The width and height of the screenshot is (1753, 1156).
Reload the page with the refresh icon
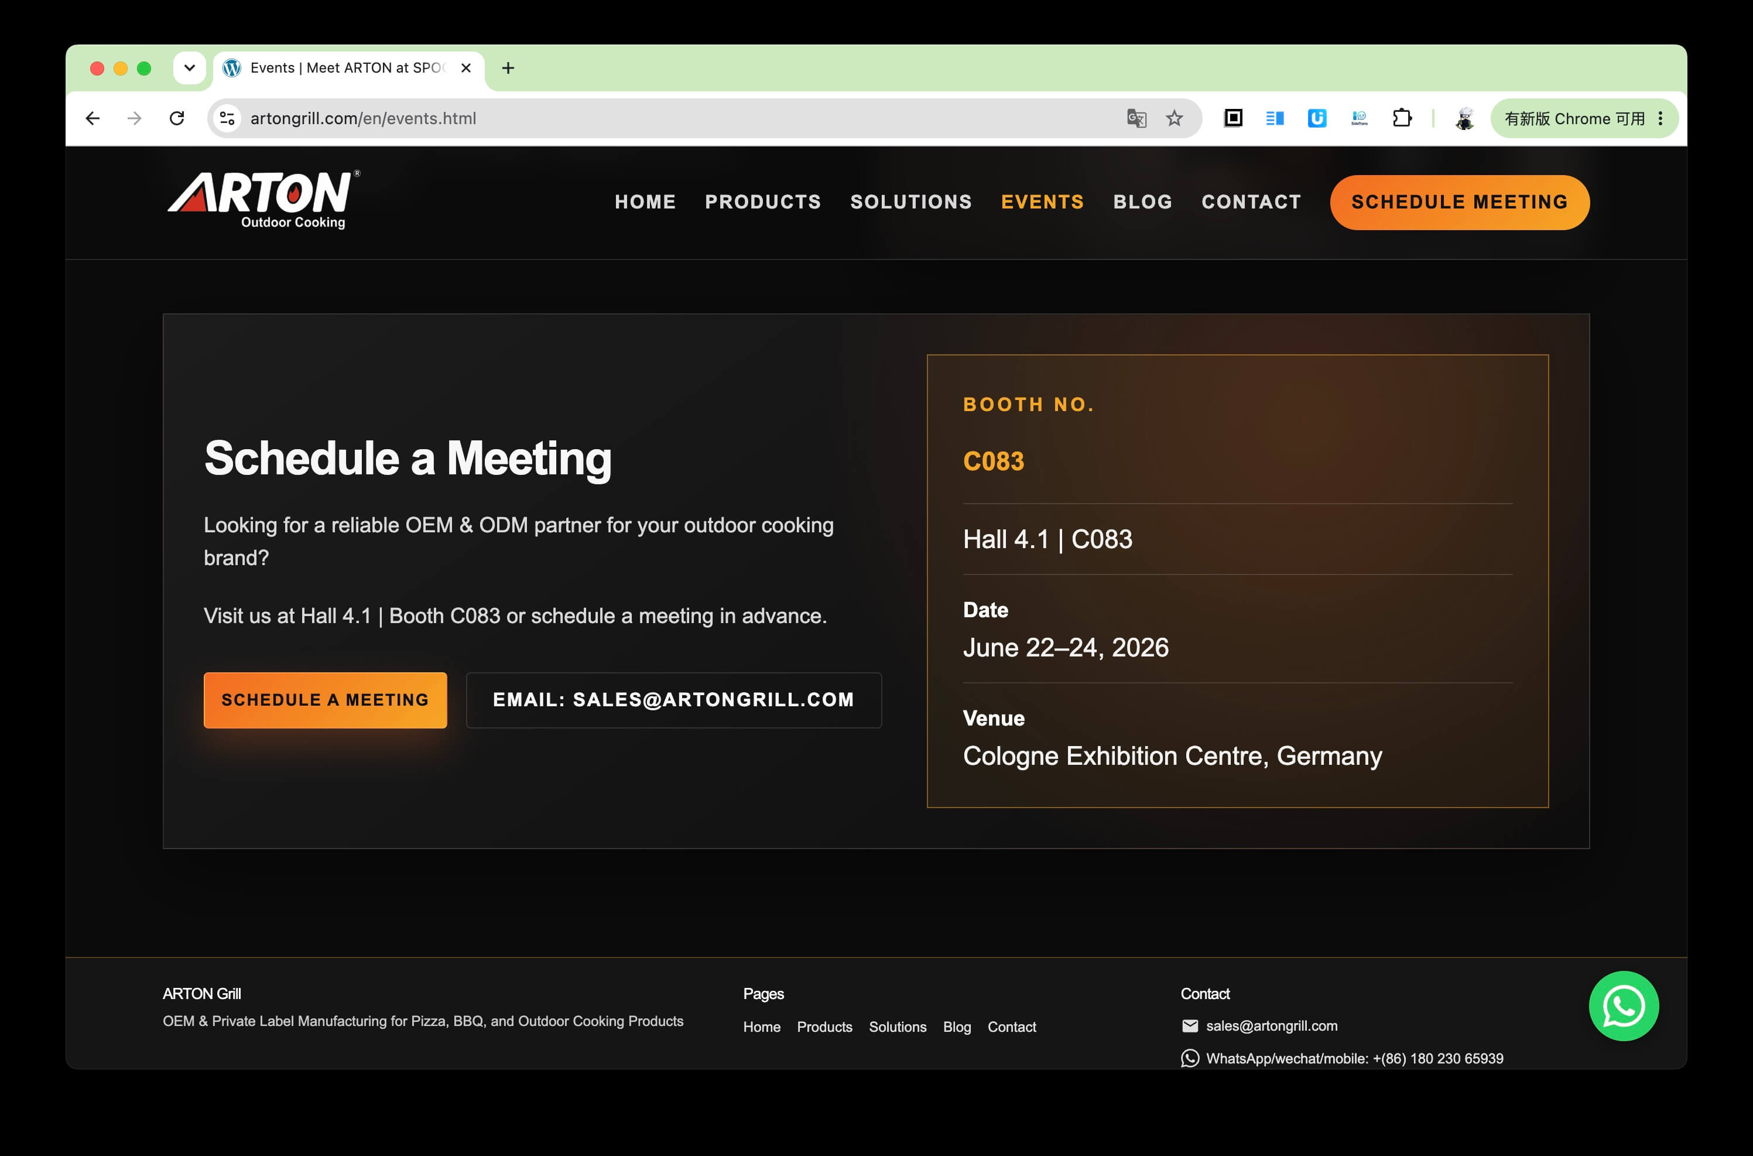[177, 118]
